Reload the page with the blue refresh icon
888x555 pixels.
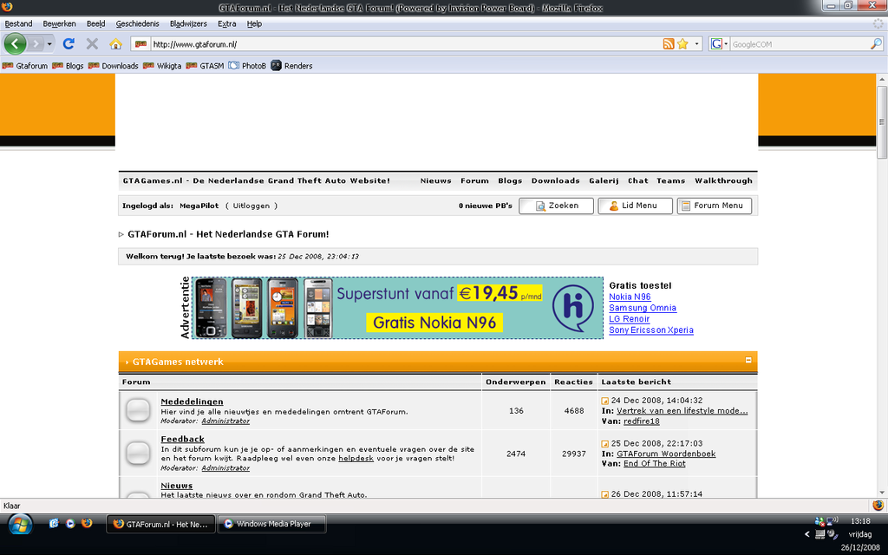(x=69, y=43)
